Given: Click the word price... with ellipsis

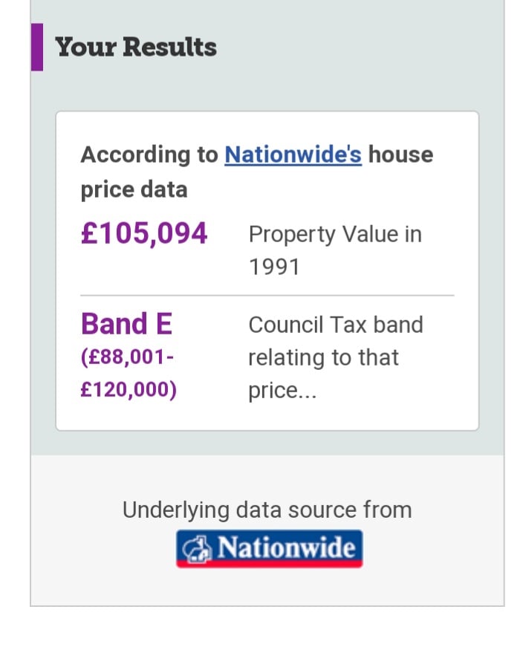Looking at the screenshot, I should [282, 390].
